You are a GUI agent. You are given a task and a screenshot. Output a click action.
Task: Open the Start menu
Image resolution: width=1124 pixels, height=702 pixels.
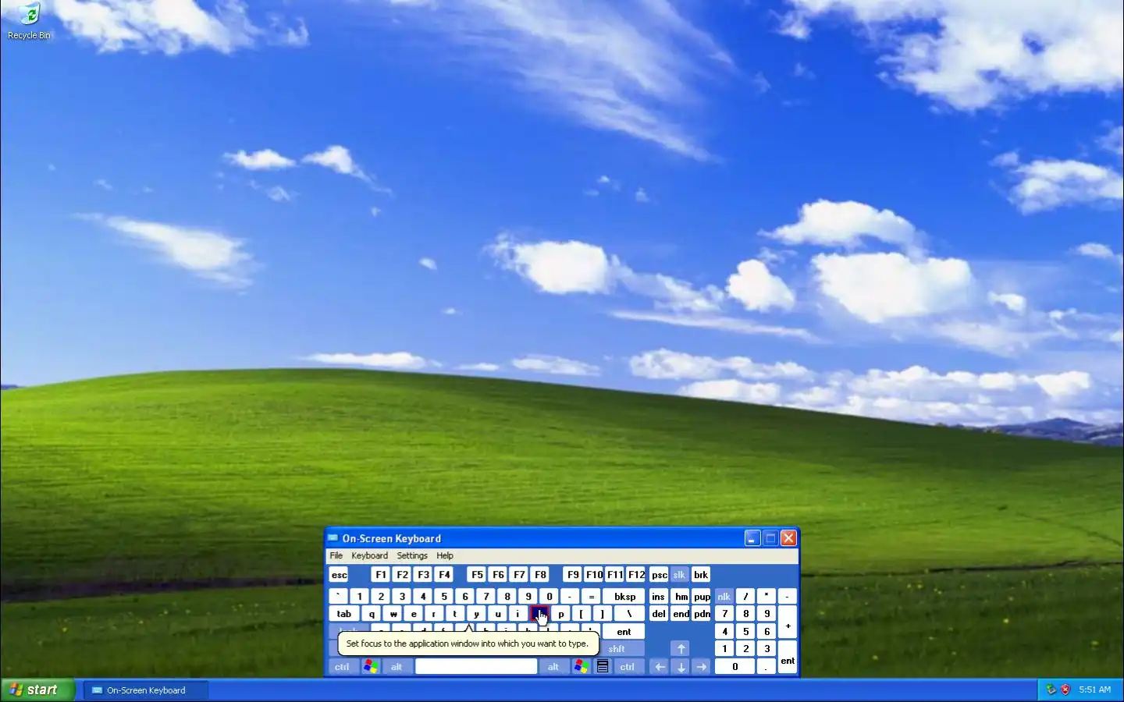coord(37,690)
